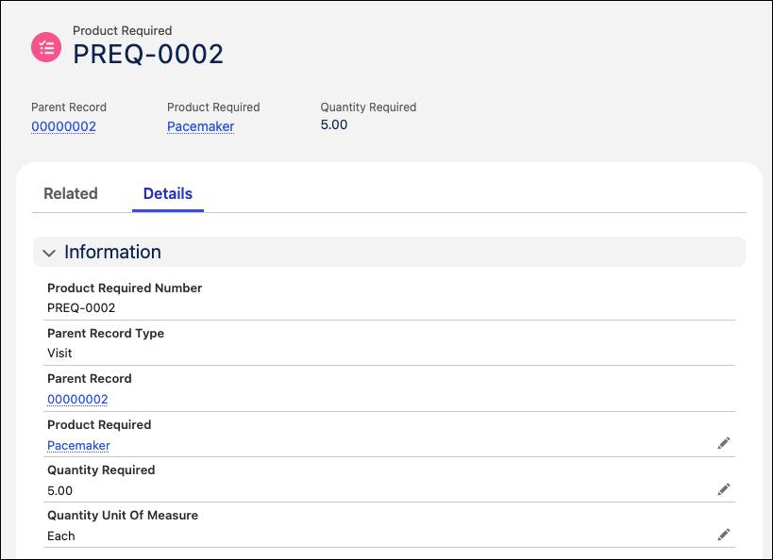Edit Quantity Required using the pencil icon

724,489
